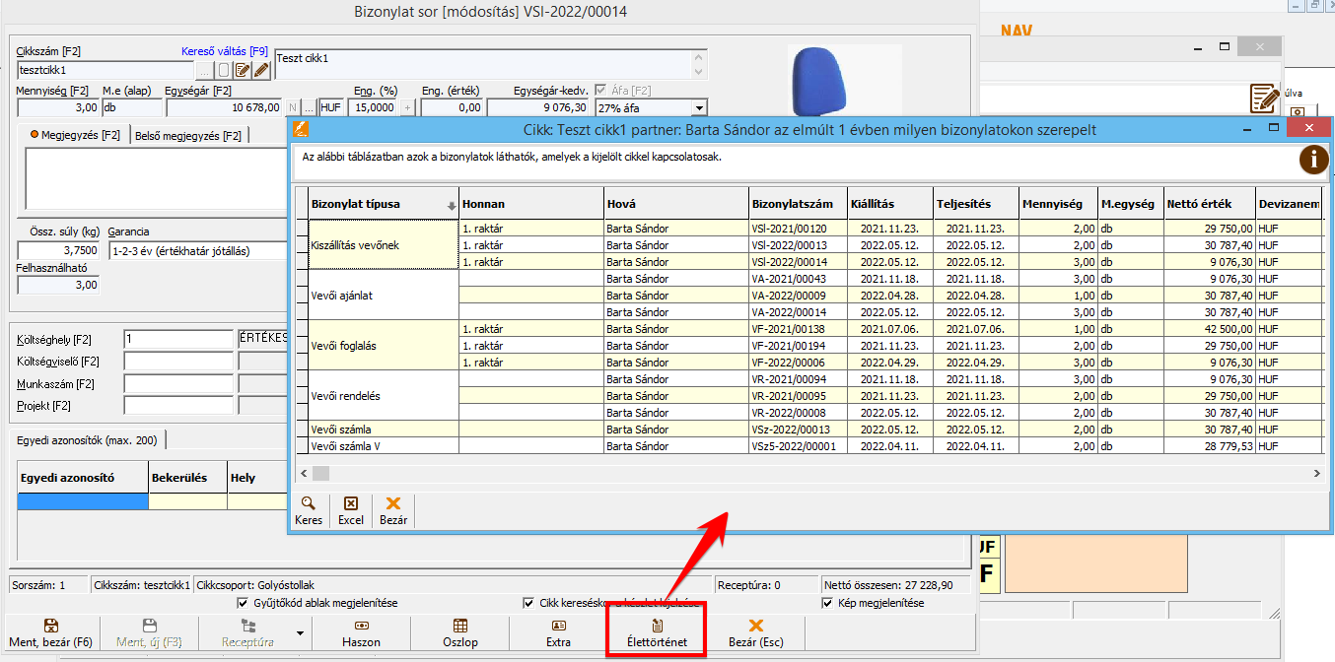Click the Élettörténet toolbar button
Image resolution: width=1335 pixels, height=662 pixels.
pyautogui.click(x=657, y=632)
